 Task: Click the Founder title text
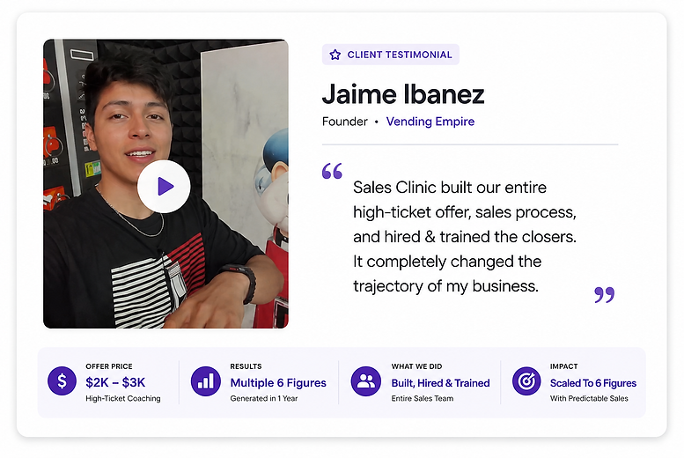(x=344, y=122)
